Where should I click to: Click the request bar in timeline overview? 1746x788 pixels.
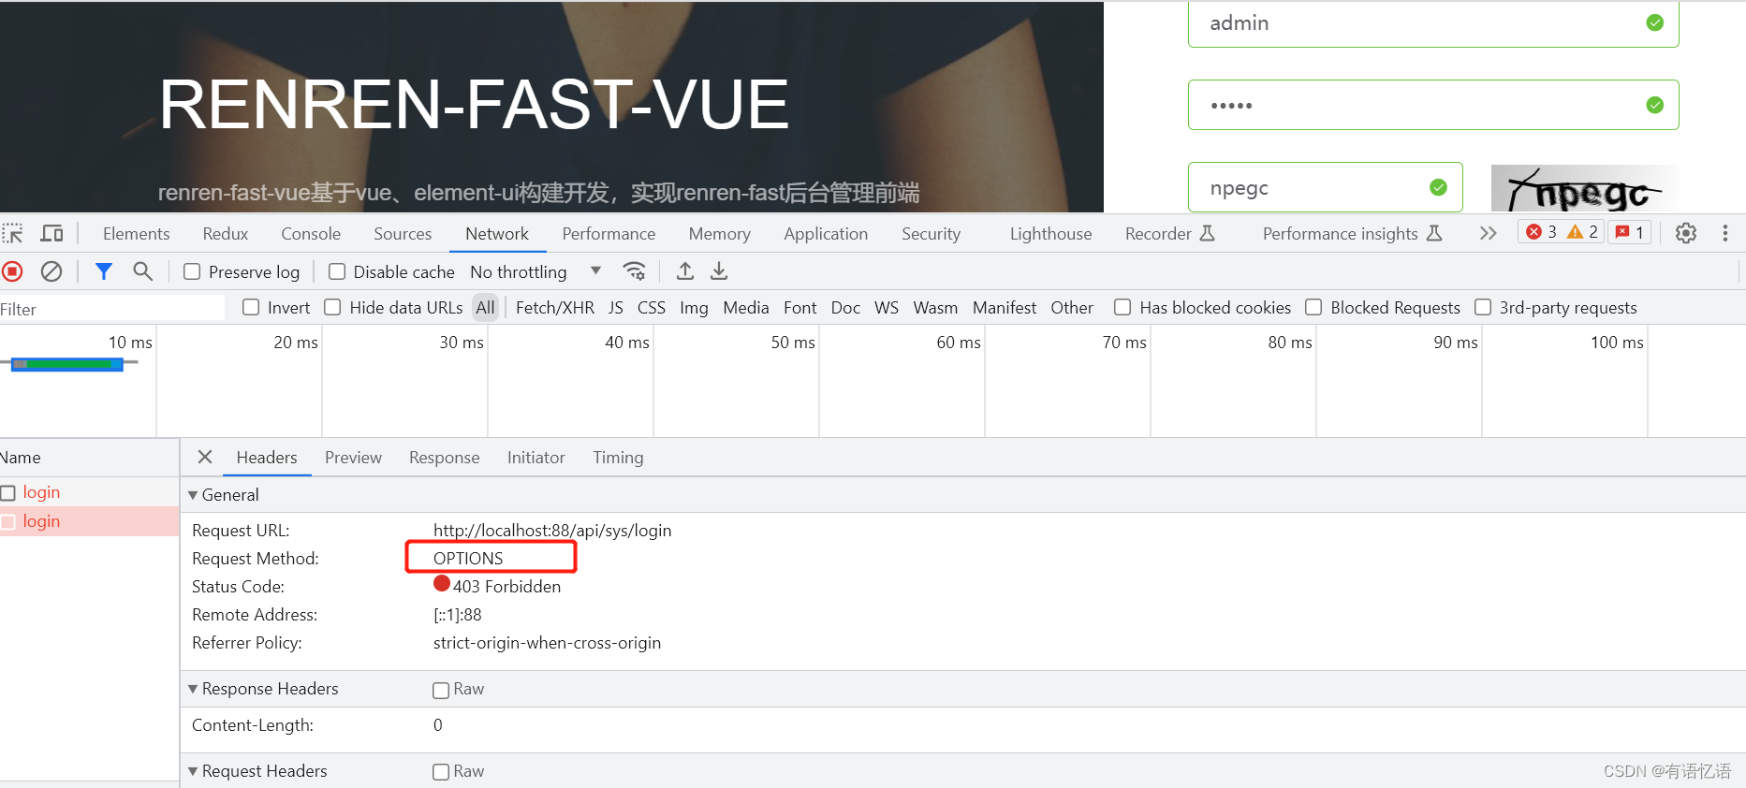(x=67, y=364)
